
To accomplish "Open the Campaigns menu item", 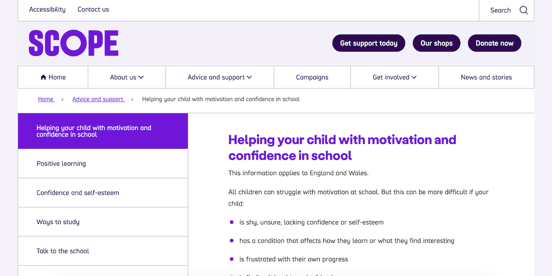I will tap(312, 77).
